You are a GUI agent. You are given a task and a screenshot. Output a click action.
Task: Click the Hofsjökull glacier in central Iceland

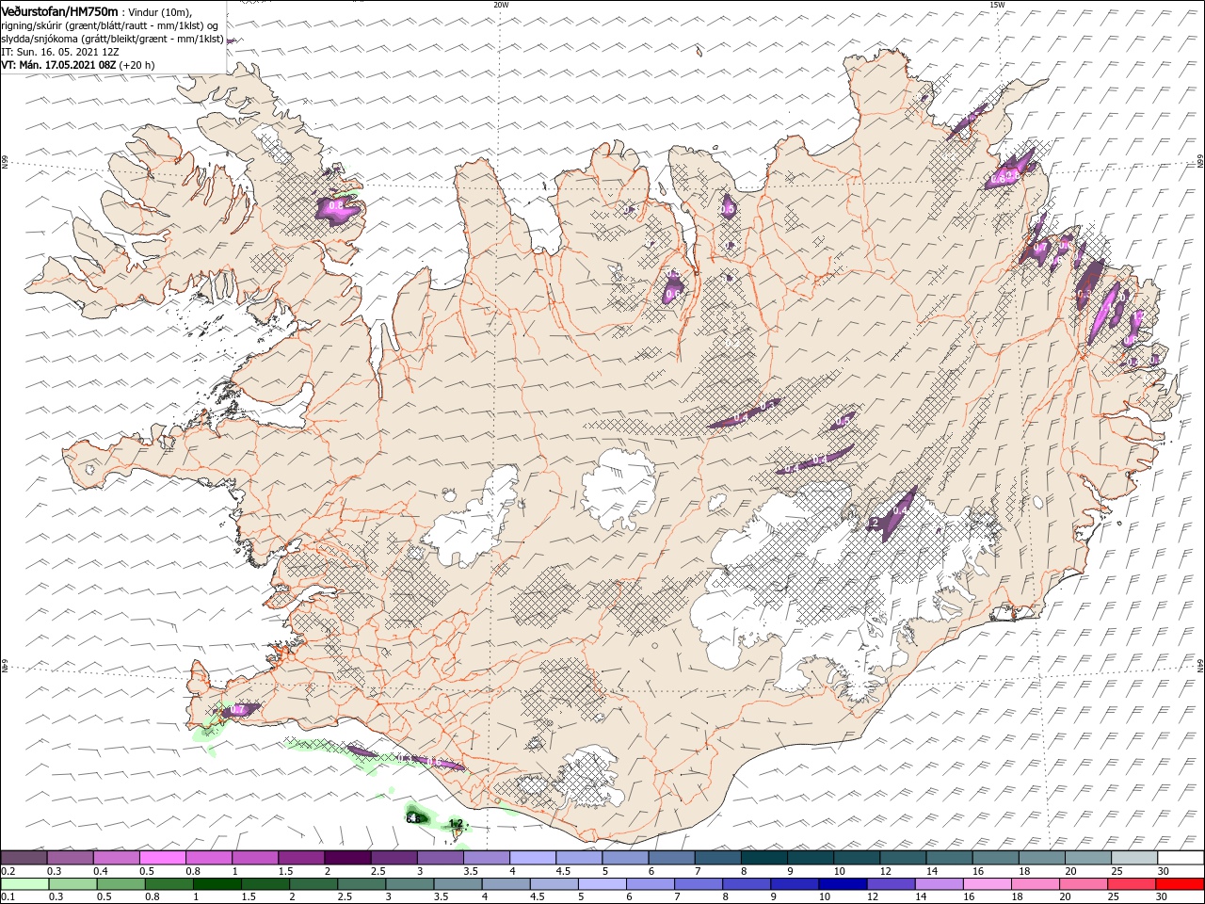coord(619,487)
